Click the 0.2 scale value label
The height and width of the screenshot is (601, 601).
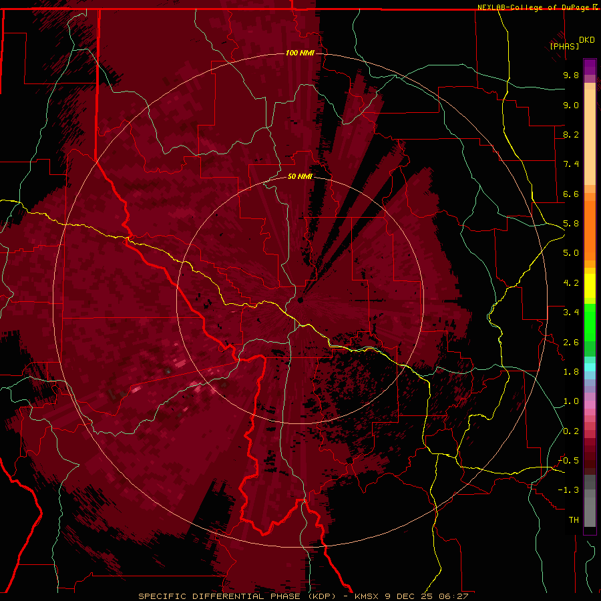point(571,431)
